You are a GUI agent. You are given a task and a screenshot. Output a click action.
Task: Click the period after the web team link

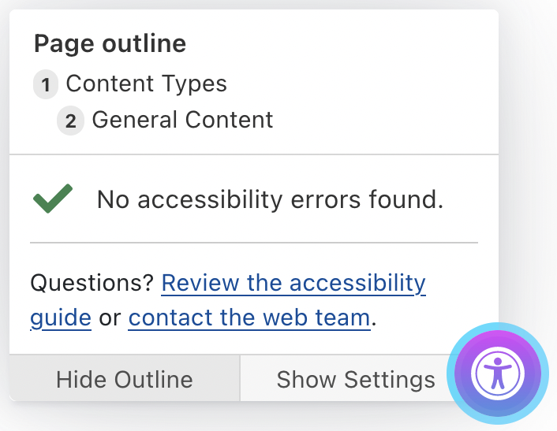pos(374,320)
